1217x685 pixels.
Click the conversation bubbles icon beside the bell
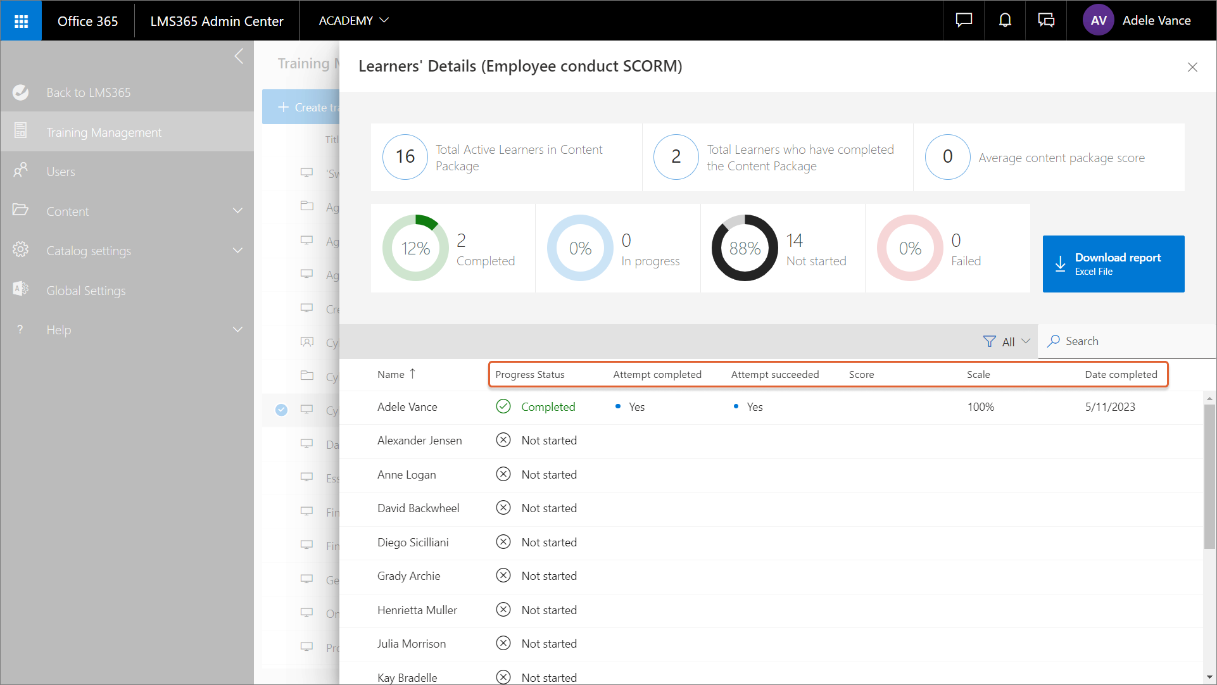click(1046, 20)
